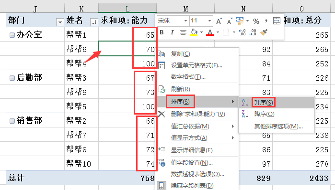Toggle italic formatting
Viewport: 335px width, 190px height.
172,32
